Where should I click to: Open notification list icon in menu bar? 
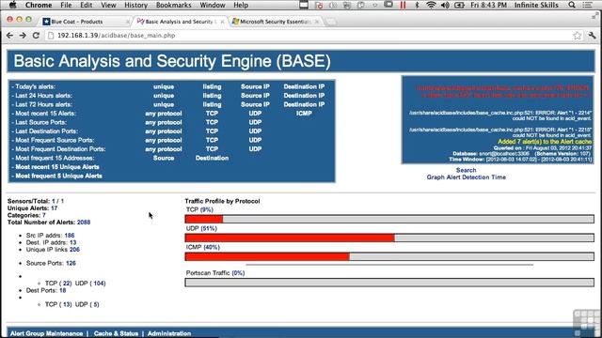587,5
